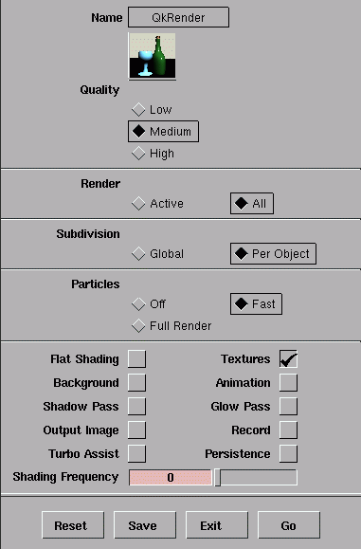Uncheck the Textures checkbox
This screenshot has width=361, height=549.
coord(288,358)
